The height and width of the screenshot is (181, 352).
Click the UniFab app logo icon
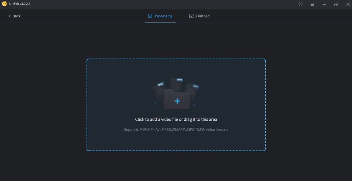[x=4, y=4]
